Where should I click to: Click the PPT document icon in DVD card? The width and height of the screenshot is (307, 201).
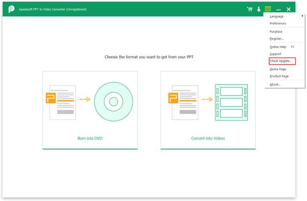click(61, 102)
